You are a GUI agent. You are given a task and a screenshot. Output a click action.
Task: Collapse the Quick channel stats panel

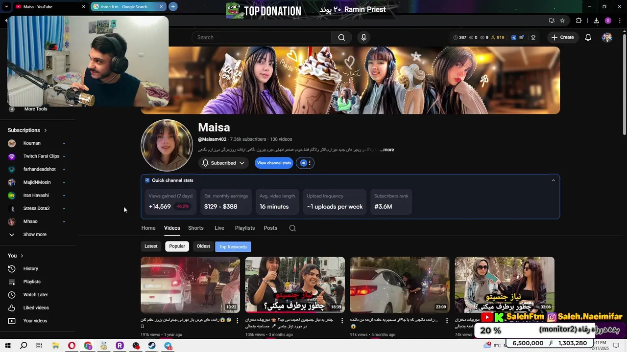pos(554,180)
